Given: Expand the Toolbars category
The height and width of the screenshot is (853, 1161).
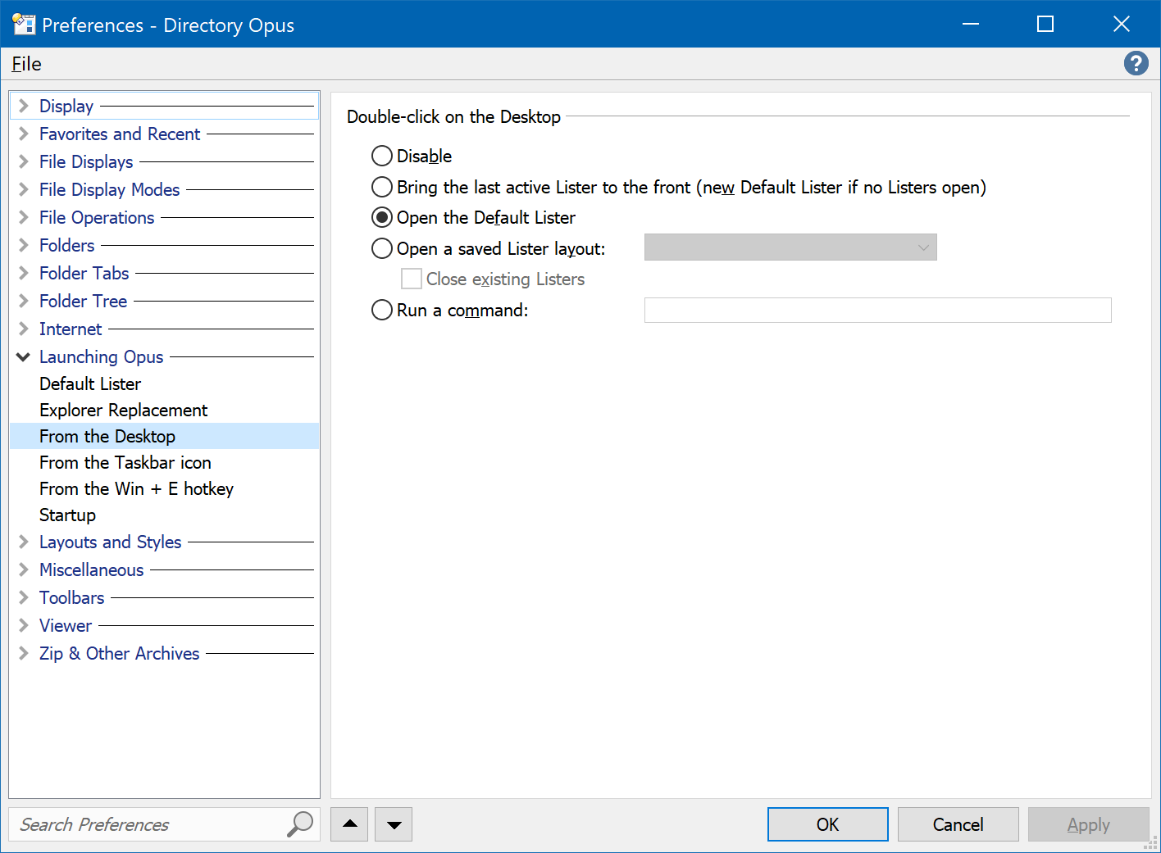Looking at the screenshot, I should 24,597.
